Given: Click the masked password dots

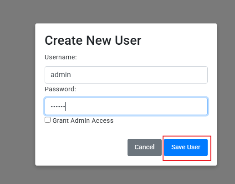Looking at the screenshot, I should pyautogui.click(x=58, y=106).
